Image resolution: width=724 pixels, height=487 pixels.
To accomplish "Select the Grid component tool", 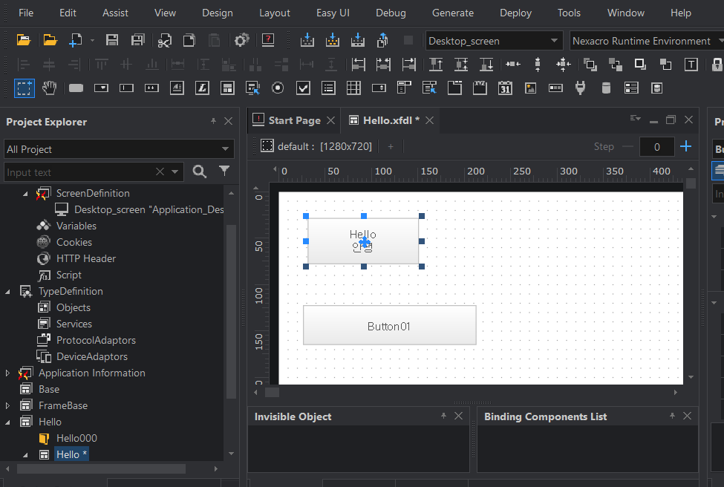I will coord(353,88).
